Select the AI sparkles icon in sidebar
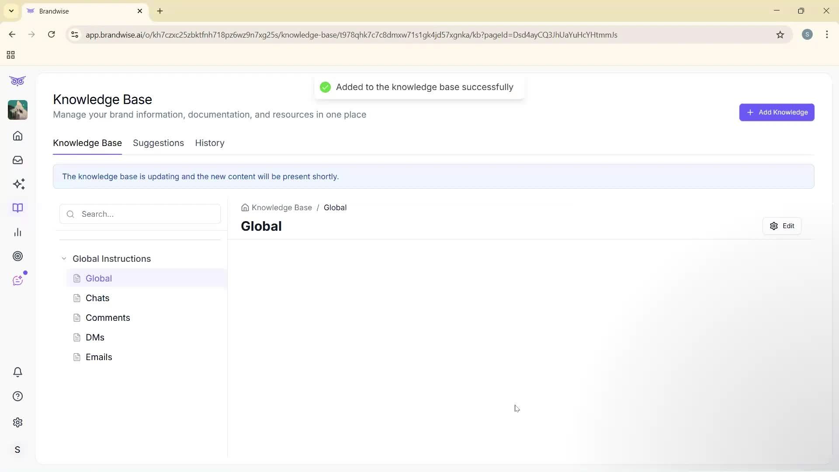 point(19,184)
